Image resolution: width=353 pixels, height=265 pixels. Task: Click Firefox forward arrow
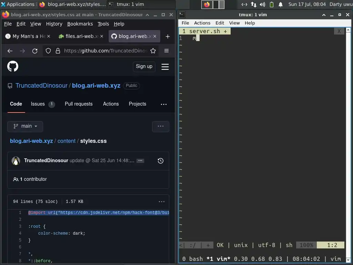(22, 51)
